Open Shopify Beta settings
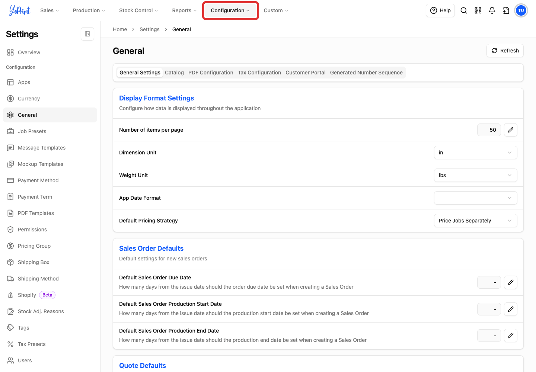The height and width of the screenshot is (372, 536). tap(50, 295)
